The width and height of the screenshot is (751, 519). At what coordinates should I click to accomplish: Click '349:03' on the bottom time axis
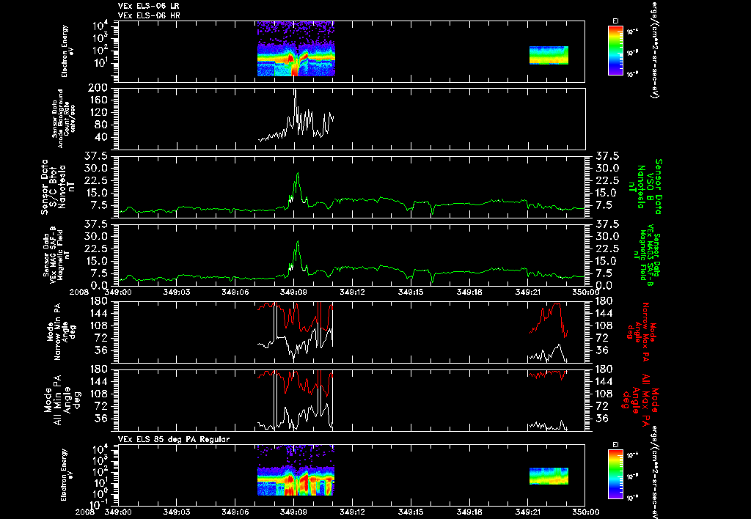(177, 512)
